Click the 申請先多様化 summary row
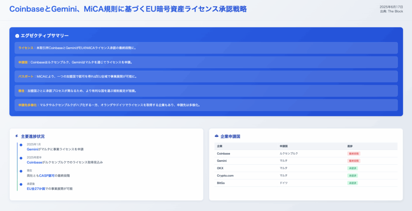 click(206, 105)
